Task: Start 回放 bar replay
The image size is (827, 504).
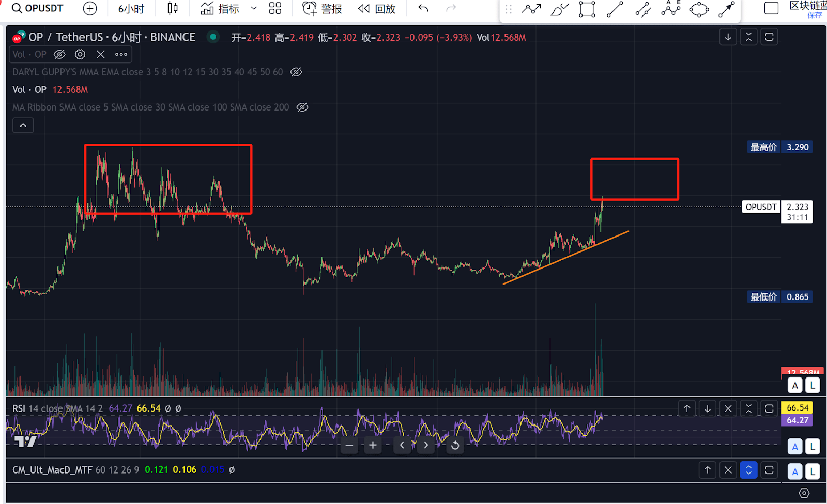Action: (x=377, y=9)
